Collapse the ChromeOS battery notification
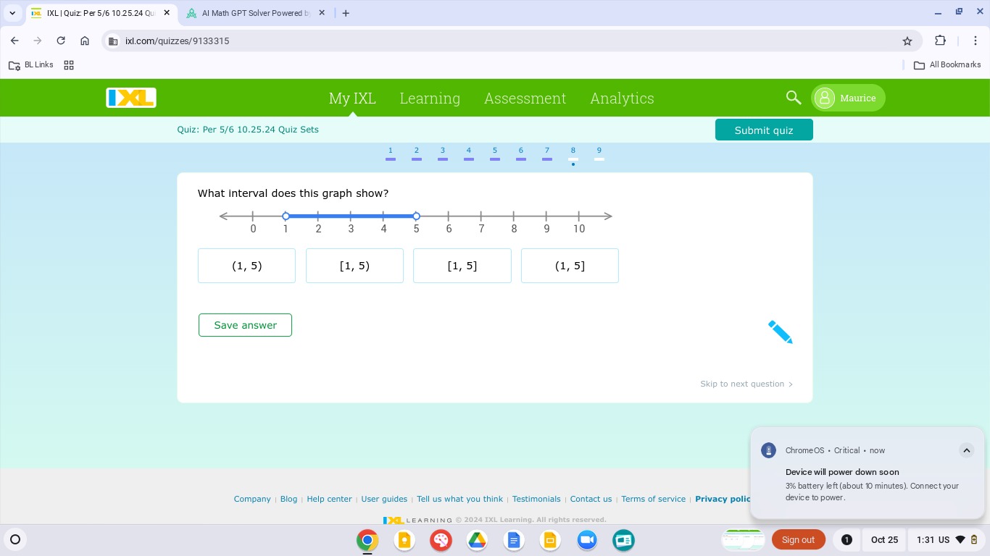This screenshot has width=990, height=556. (x=966, y=450)
